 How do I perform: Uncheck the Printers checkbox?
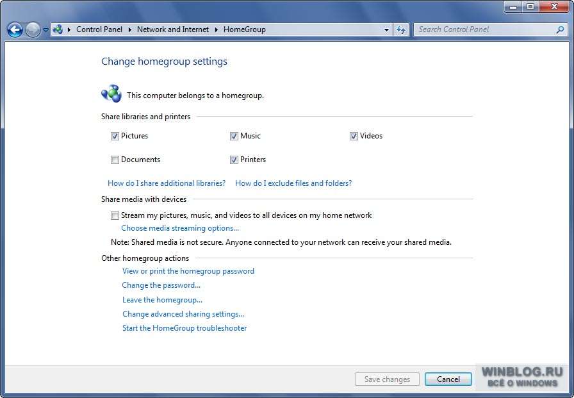[234, 160]
